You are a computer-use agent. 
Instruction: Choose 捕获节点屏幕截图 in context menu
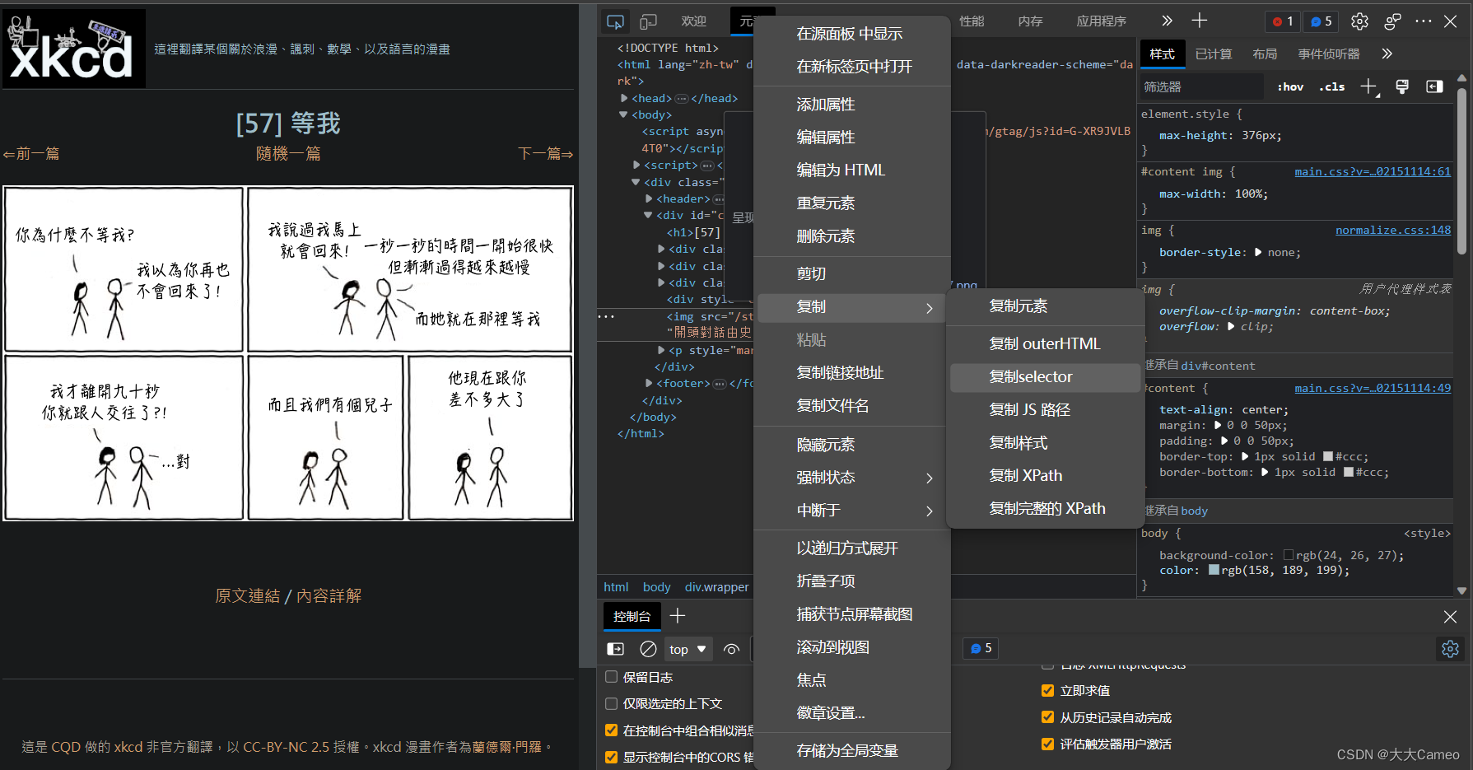point(851,614)
